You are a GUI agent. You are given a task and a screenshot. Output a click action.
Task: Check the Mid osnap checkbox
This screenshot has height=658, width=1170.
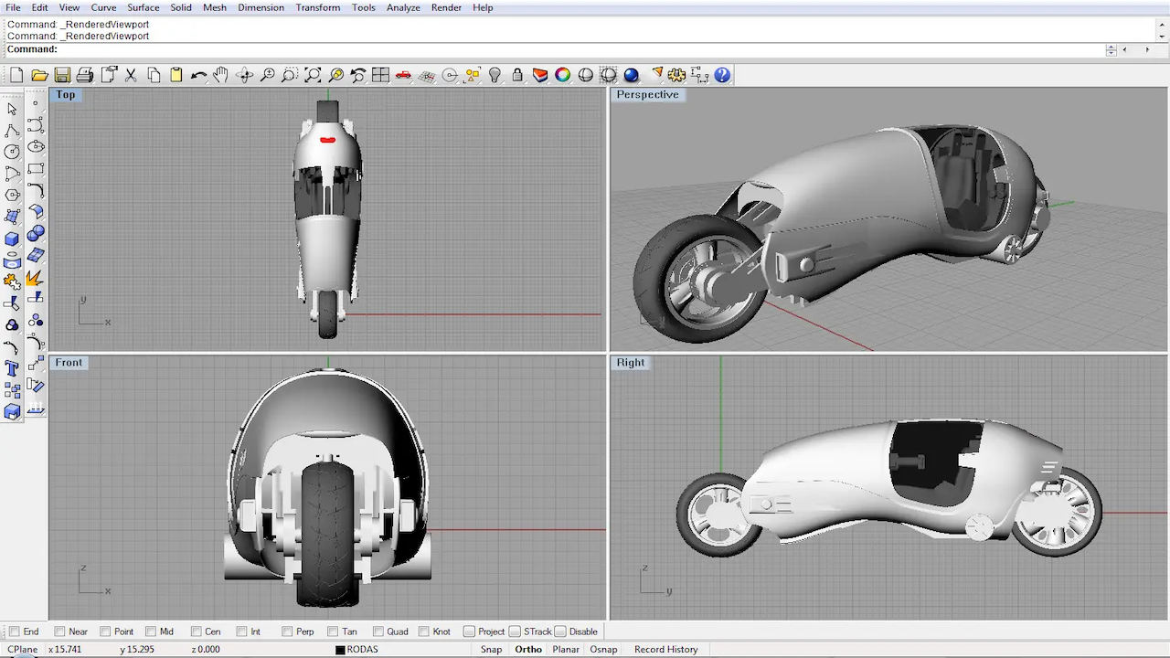[x=150, y=631]
